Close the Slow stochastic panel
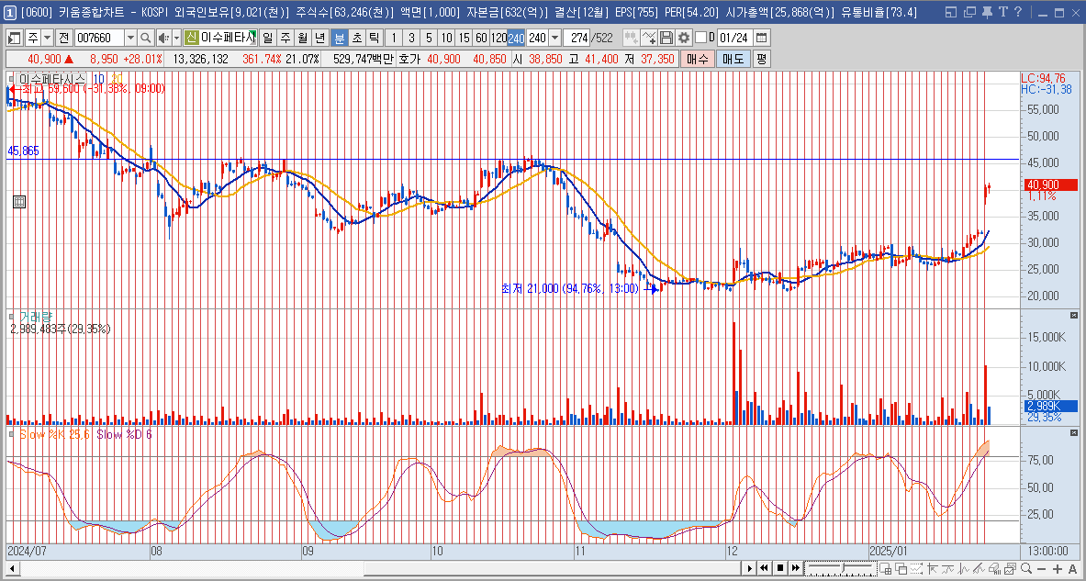This screenshot has width=1086, height=581. (x=1073, y=433)
